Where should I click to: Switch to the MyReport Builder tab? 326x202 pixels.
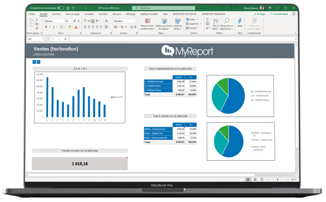pos(149,14)
